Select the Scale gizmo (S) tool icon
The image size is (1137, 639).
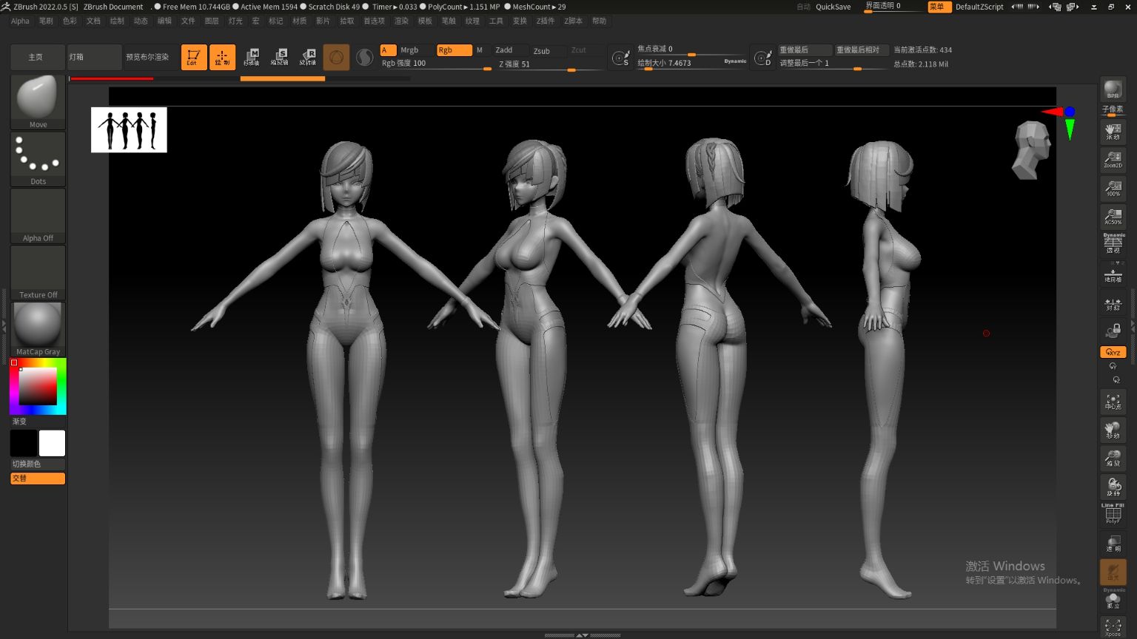280,57
